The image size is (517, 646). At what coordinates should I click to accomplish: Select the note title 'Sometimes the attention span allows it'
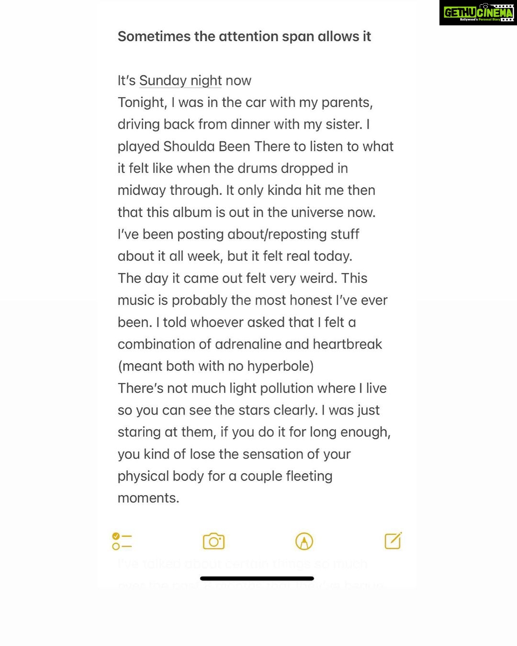click(244, 36)
